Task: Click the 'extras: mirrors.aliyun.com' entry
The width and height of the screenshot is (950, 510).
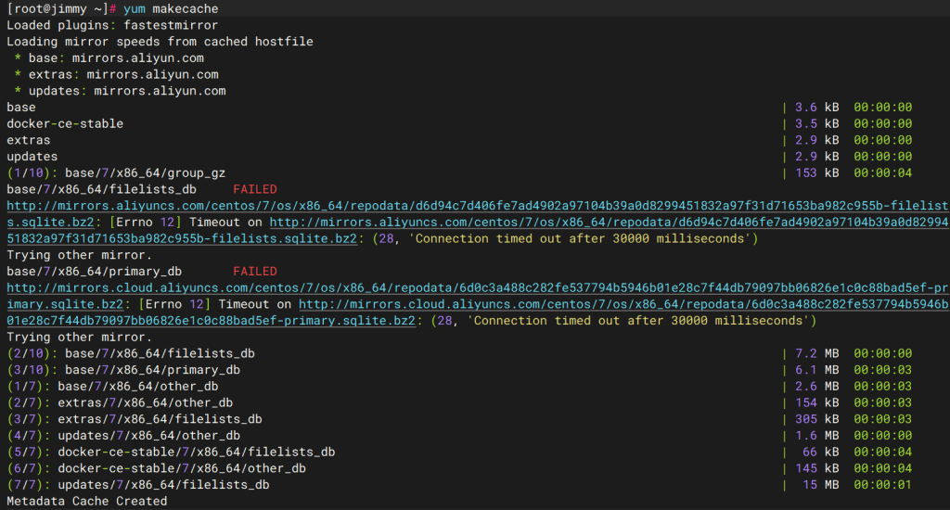Action: pos(123,74)
